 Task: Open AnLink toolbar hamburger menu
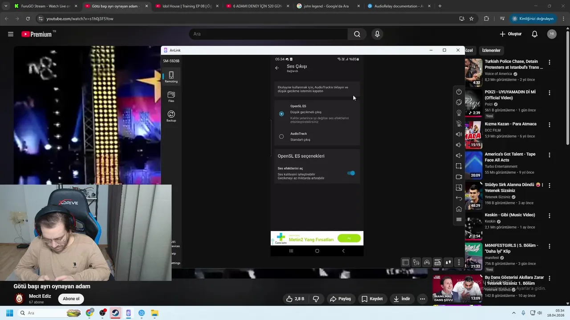[x=459, y=220]
